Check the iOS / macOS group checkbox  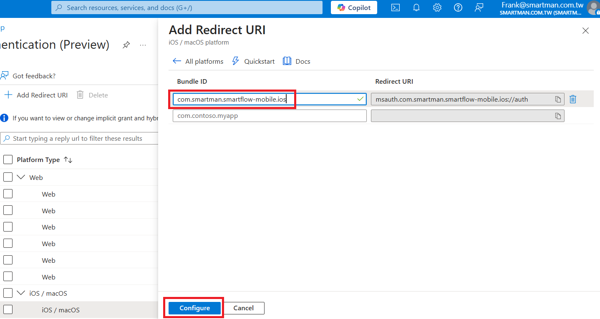coord(8,293)
